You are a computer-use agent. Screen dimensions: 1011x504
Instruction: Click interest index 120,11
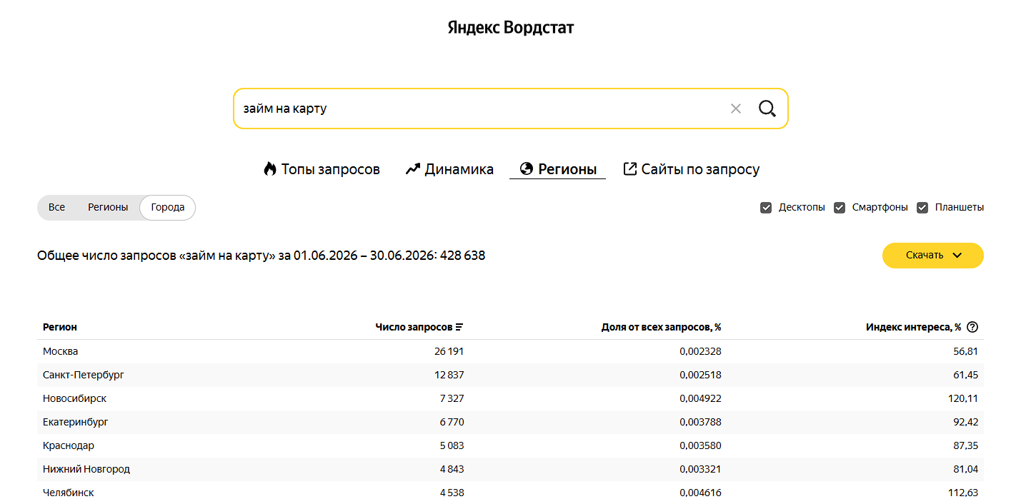pyautogui.click(x=963, y=398)
